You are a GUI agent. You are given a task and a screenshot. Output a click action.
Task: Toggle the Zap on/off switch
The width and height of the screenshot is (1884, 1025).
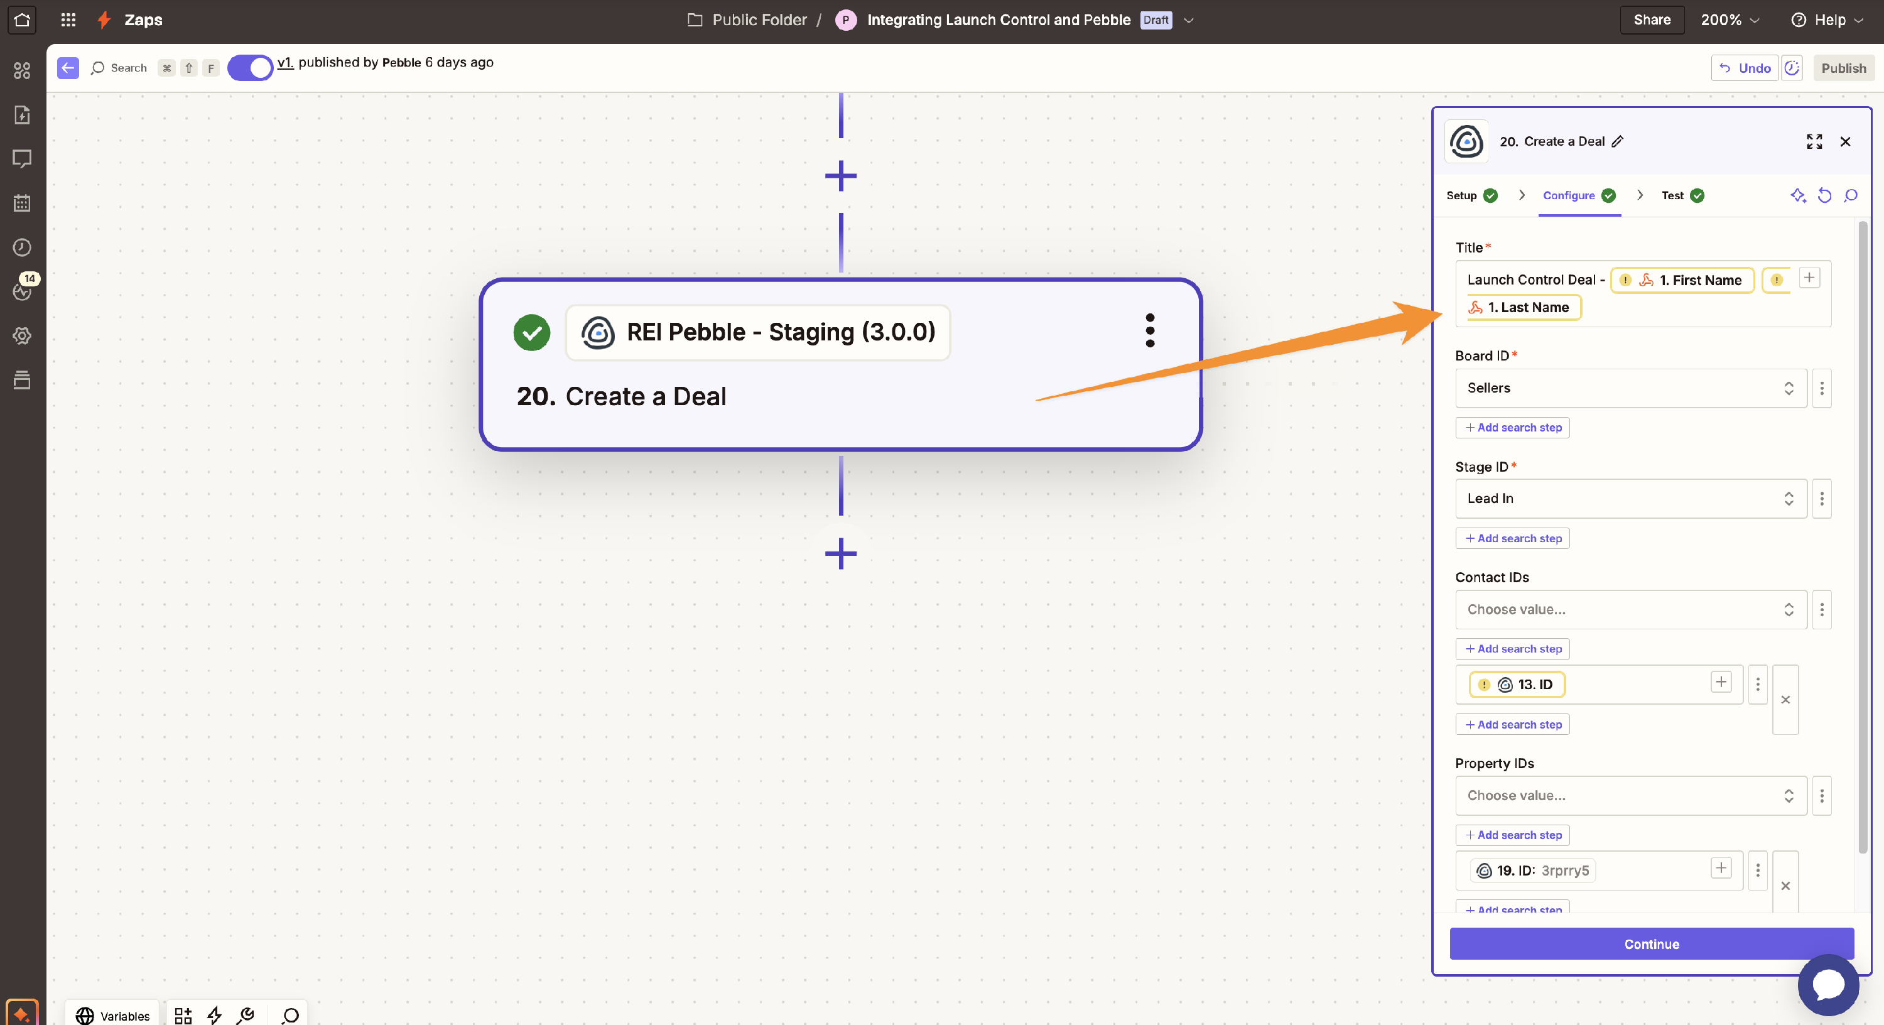(x=250, y=68)
